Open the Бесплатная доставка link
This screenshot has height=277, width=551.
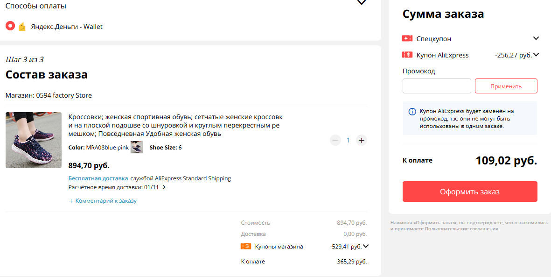(x=98, y=178)
